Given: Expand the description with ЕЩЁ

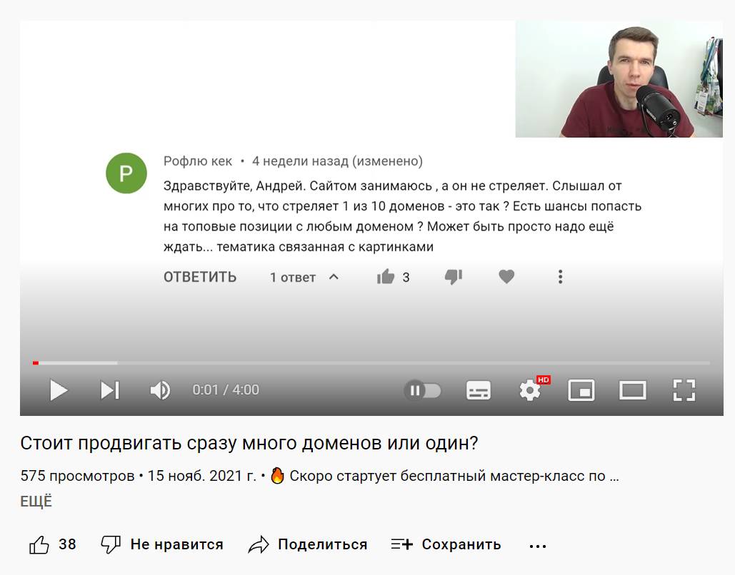Looking at the screenshot, I should [36, 502].
